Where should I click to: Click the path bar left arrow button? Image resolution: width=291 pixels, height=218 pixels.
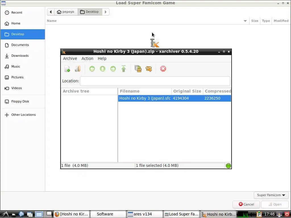click(x=51, y=12)
